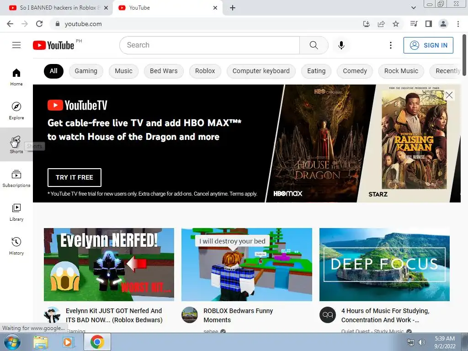The image size is (468, 351).
Task: Open ROBLOX Bedwars Funny Moments title
Action: 238,315
